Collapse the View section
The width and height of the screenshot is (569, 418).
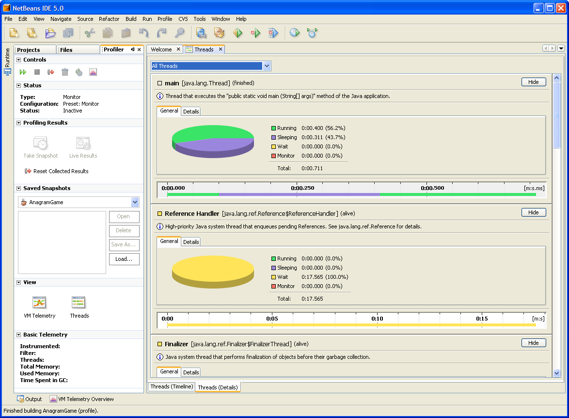pyautogui.click(x=18, y=282)
